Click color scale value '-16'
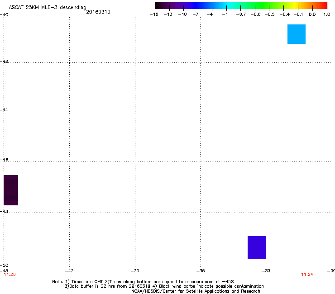This screenshot has width=335, height=294. pyautogui.click(x=154, y=14)
